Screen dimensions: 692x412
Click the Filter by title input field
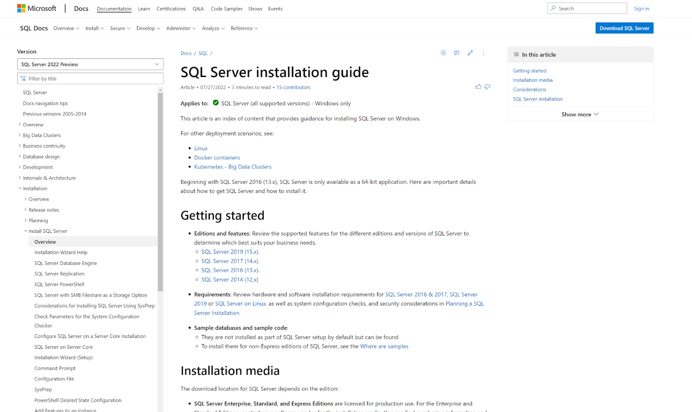click(90, 78)
